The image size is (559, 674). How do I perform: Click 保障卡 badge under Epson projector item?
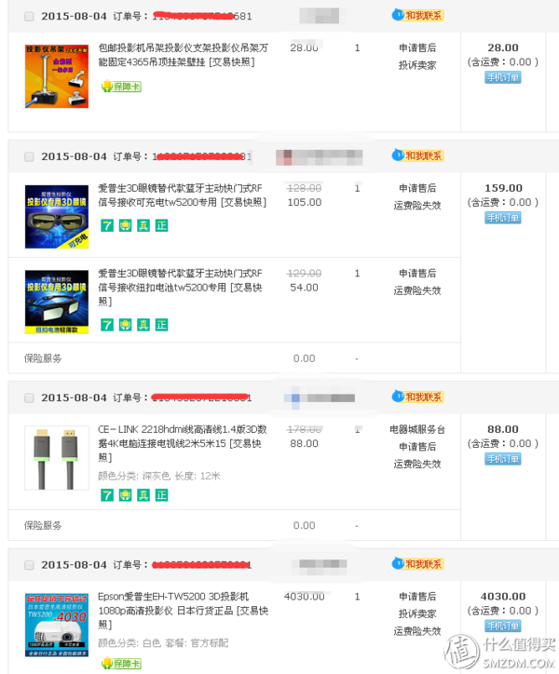pyautogui.click(x=121, y=663)
